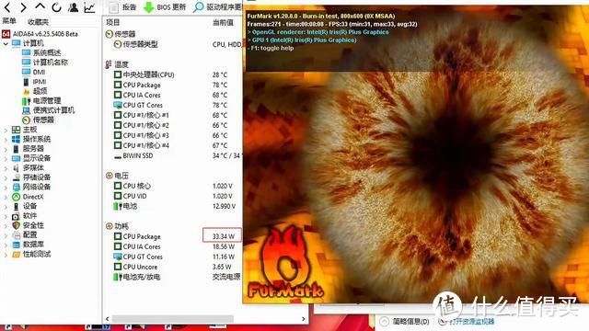Select AIDA64 v6.25.5406 Beta root node
Screen dimensions: 589x331
[x=40, y=34]
